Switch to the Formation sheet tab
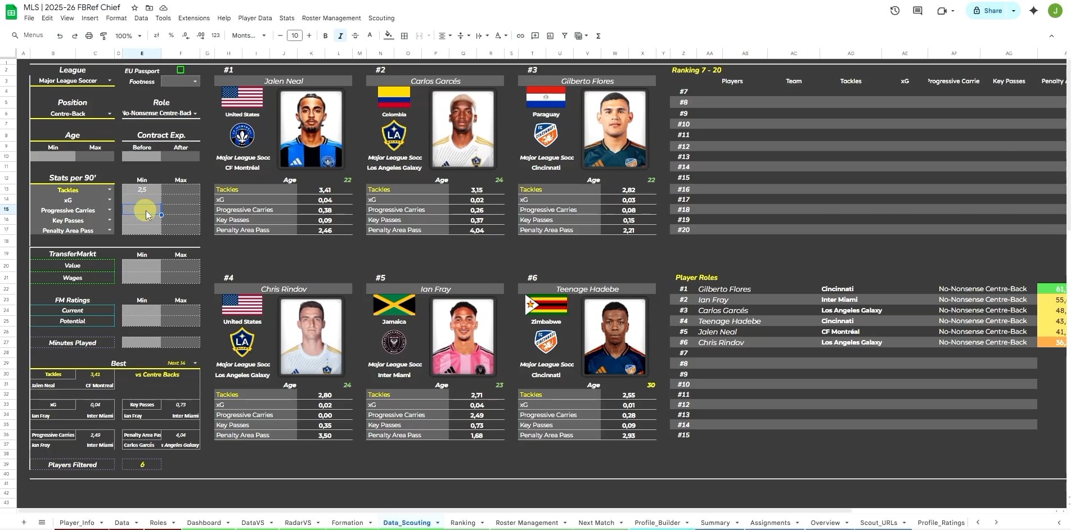1071x530 pixels. click(348, 523)
